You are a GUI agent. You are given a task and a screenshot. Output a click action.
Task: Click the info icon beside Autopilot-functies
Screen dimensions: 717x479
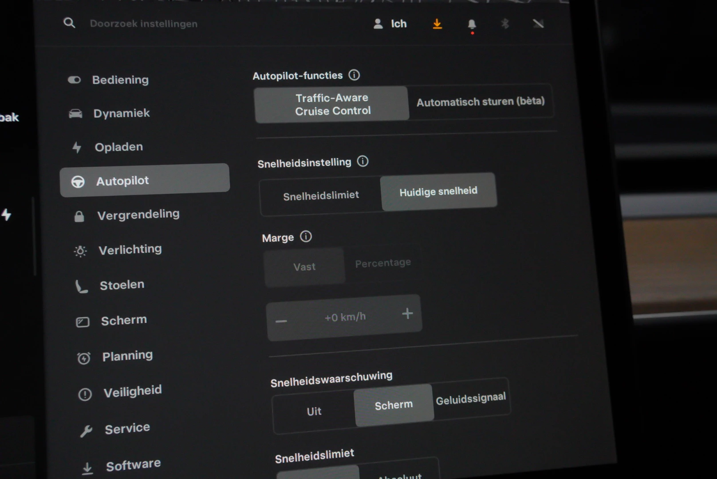(x=354, y=75)
